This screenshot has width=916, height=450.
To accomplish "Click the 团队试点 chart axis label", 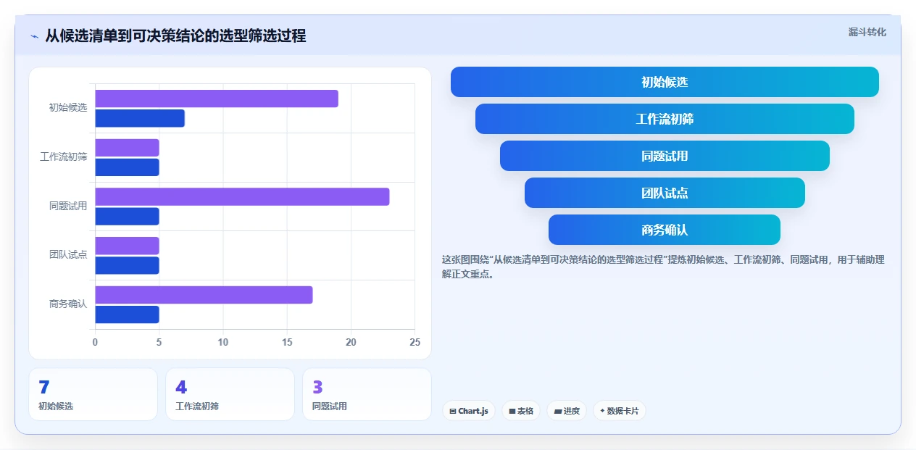I will point(68,254).
